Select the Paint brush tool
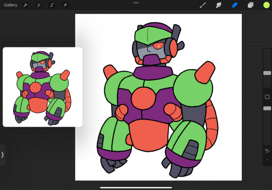This screenshot has width=272, height=190. (x=202, y=5)
